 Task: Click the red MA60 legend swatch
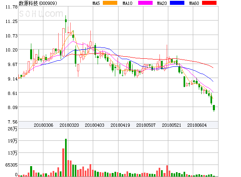point(209,3)
